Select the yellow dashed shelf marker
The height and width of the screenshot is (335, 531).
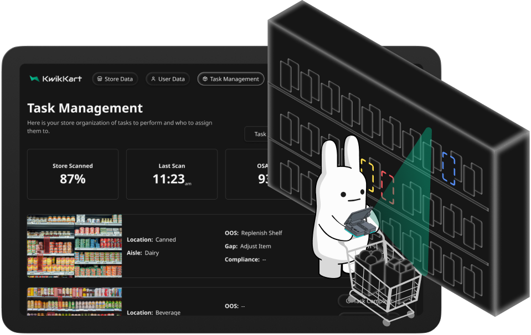tap(367, 174)
